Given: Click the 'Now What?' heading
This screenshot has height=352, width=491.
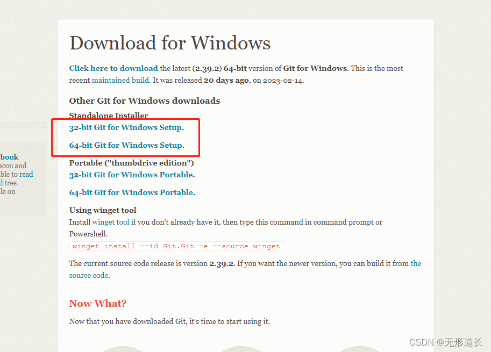Looking at the screenshot, I should [98, 304].
